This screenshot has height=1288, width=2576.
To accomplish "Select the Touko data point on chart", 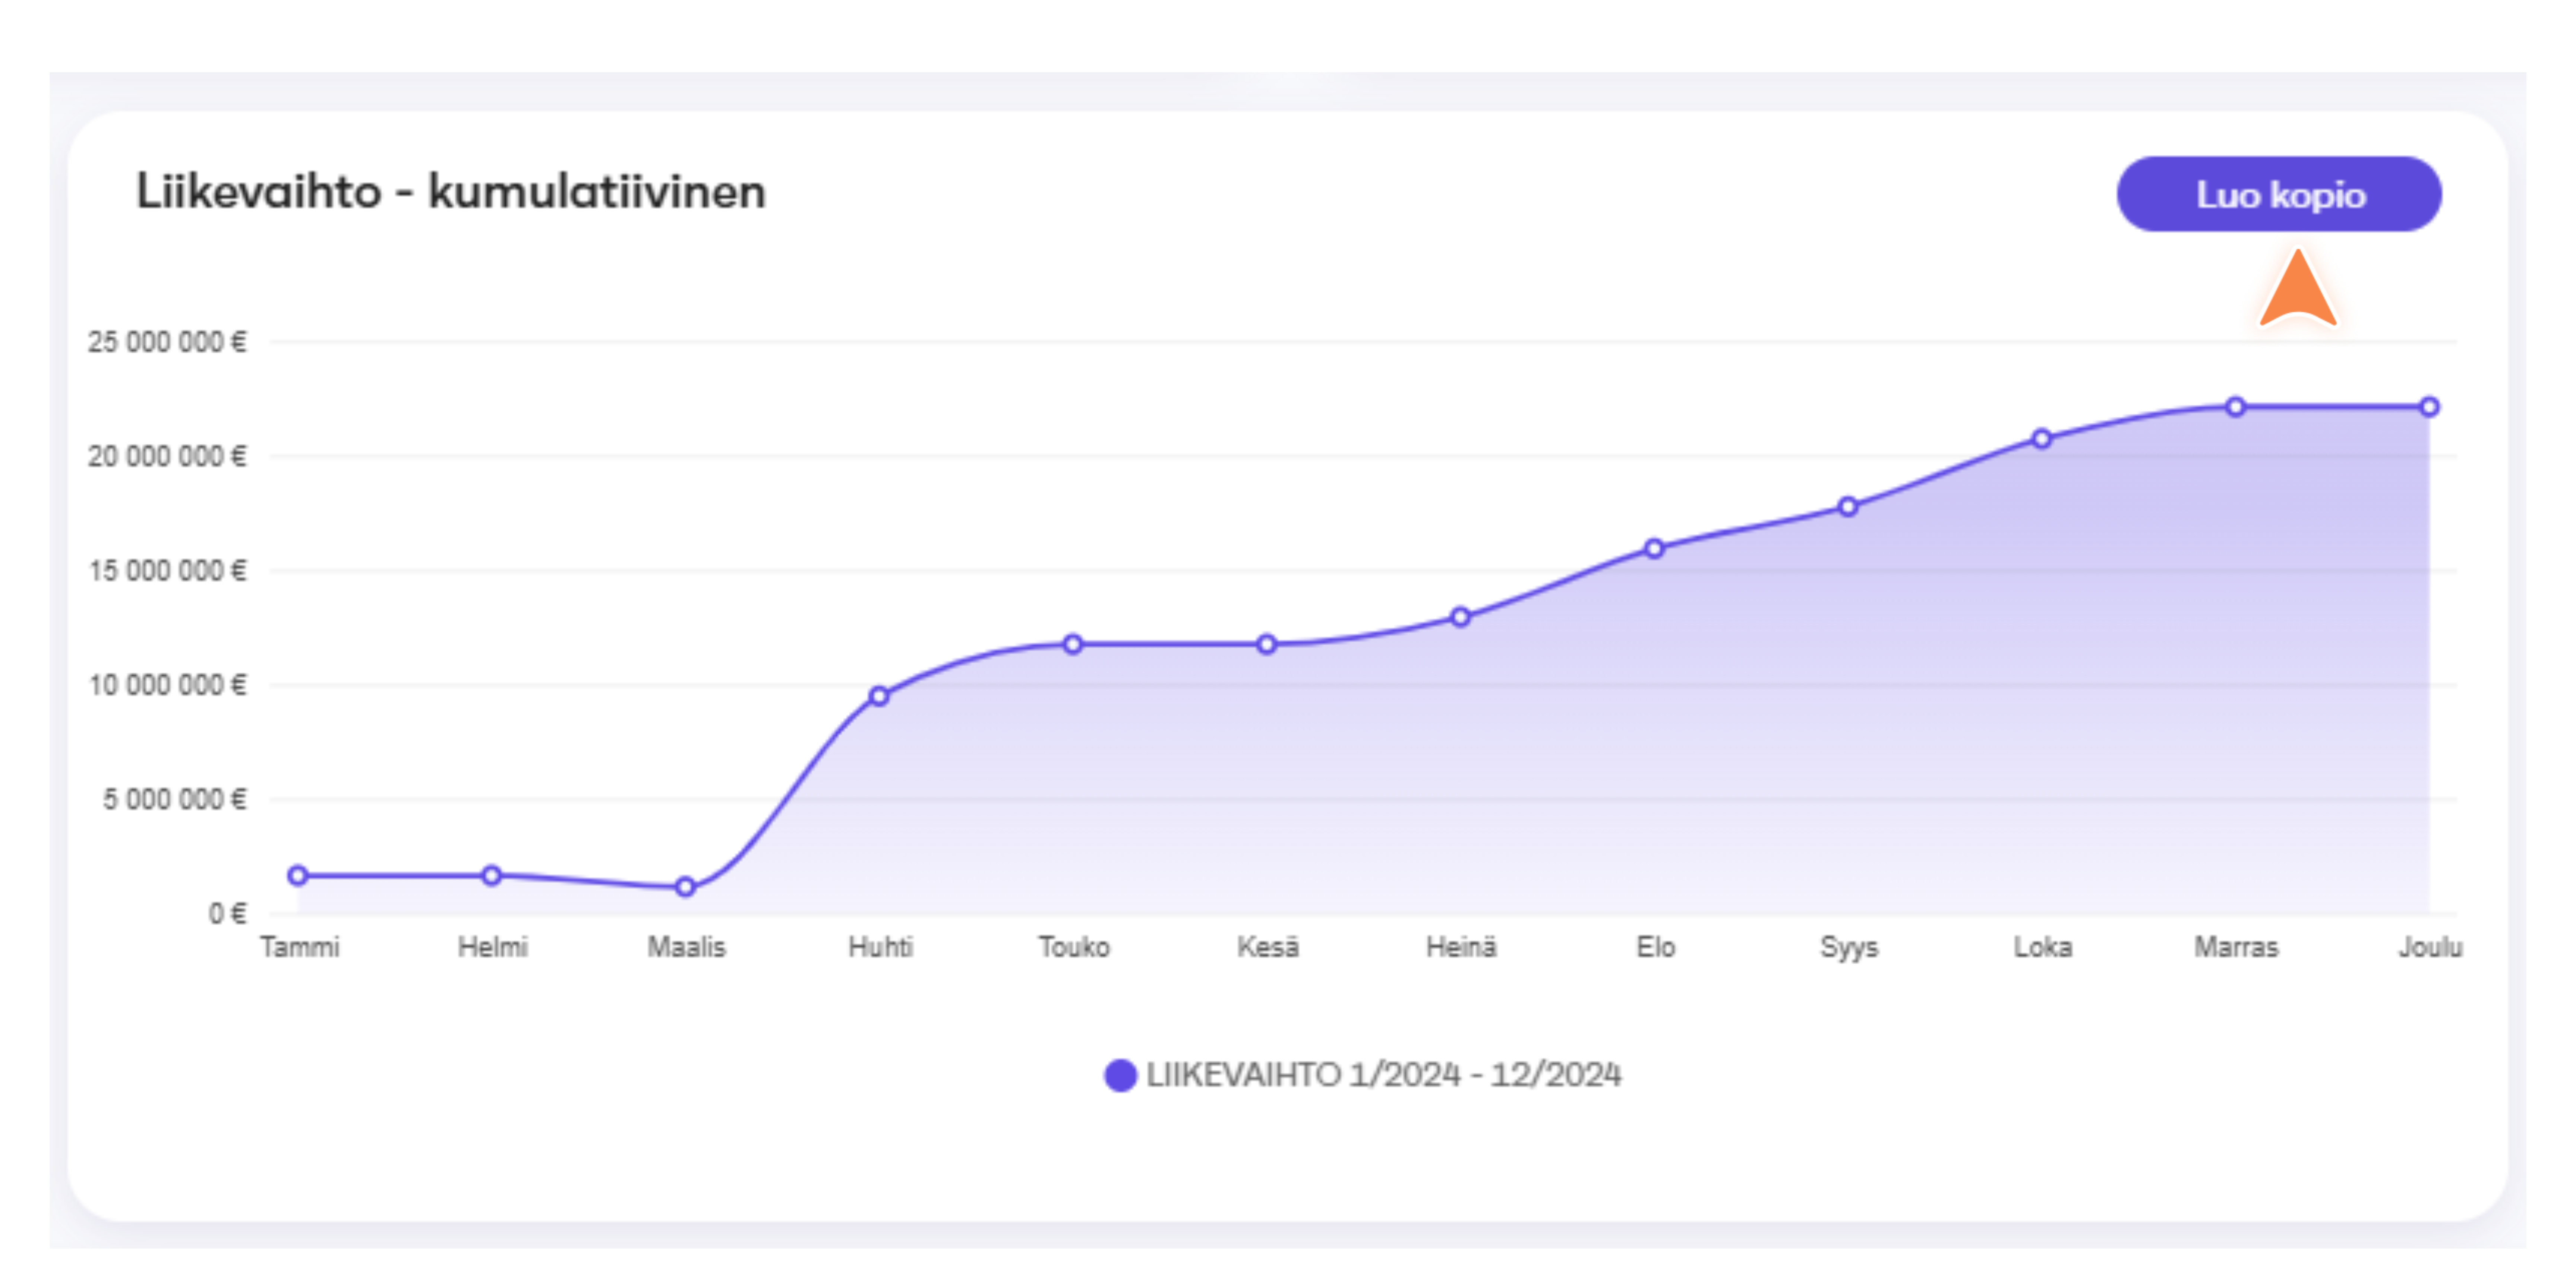I will pyautogui.click(x=1073, y=645).
